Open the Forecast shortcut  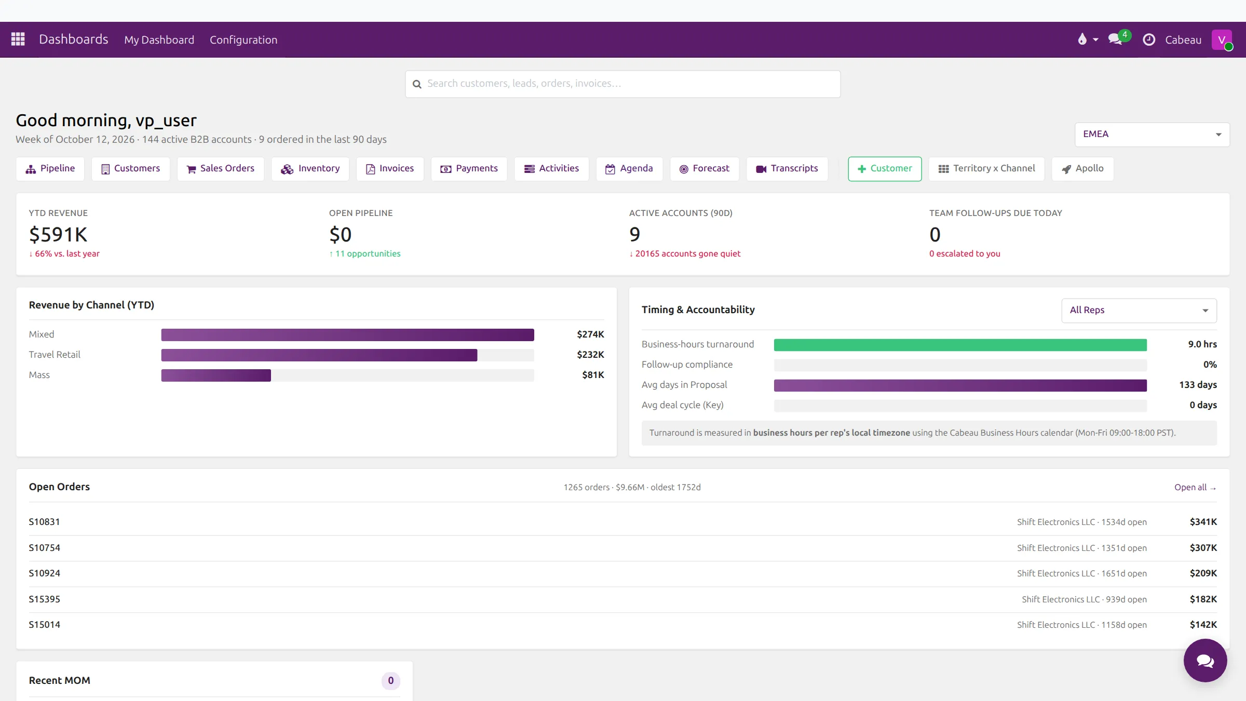pyautogui.click(x=705, y=169)
